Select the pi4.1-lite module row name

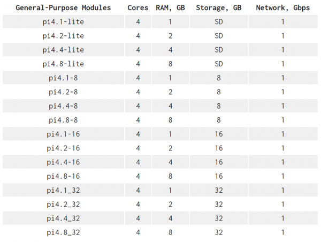[x=63, y=22]
